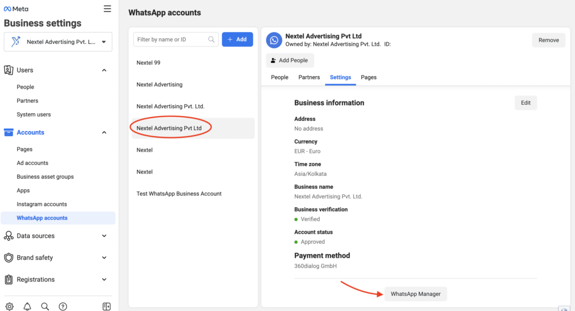Open notifications bell icon

pyautogui.click(x=27, y=307)
